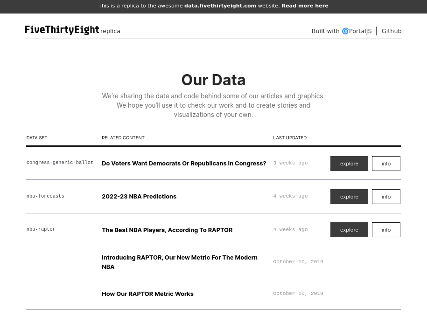Click the 'replica' label beside the logo
This screenshot has height=315, width=427.
coord(110,31)
